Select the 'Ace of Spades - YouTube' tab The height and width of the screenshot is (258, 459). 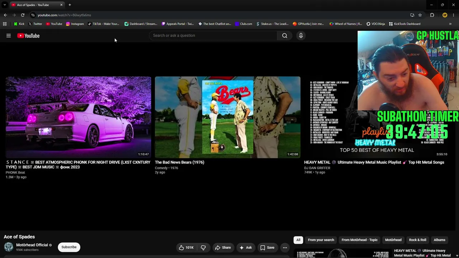click(37, 5)
